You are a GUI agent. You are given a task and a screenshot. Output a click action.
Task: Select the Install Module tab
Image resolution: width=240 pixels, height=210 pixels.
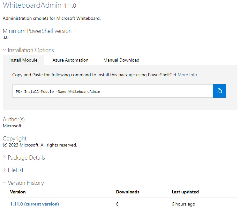tap(23, 60)
